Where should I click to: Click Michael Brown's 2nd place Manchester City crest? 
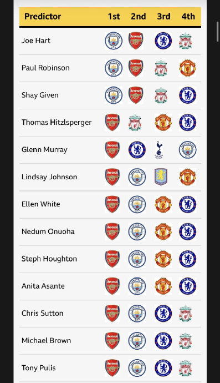coord(137,340)
